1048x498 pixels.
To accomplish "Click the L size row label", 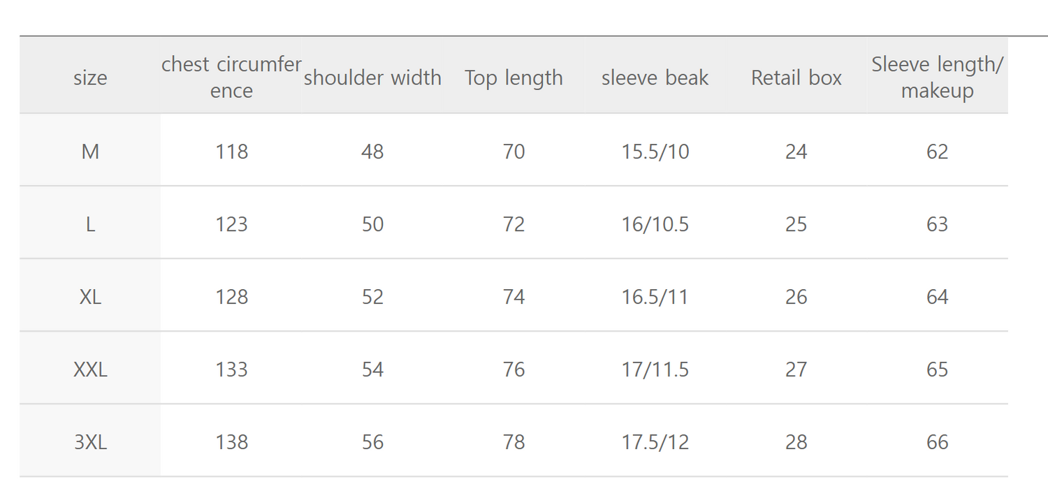I will click(x=90, y=224).
